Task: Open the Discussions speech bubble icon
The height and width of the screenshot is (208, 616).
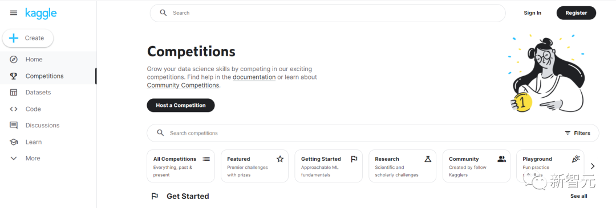Action: 14,126
